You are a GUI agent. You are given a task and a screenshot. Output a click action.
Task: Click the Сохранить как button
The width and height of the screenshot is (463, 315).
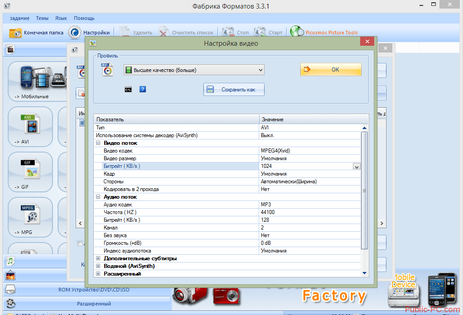click(x=234, y=90)
